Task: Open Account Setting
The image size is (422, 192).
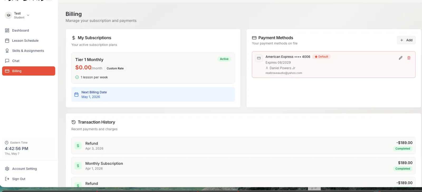Action: (28, 169)
